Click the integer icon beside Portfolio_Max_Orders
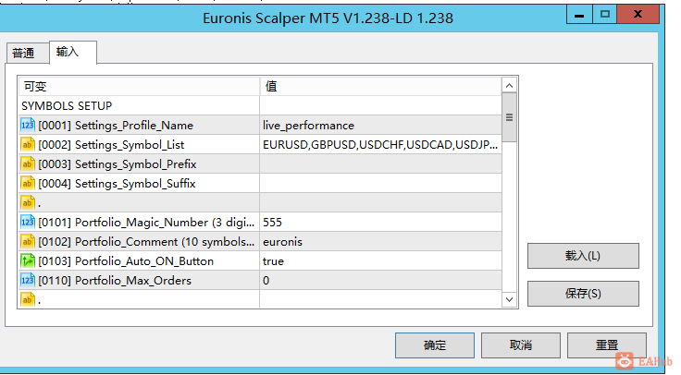The width and height of the screenshot is (681, 375). 28,281
